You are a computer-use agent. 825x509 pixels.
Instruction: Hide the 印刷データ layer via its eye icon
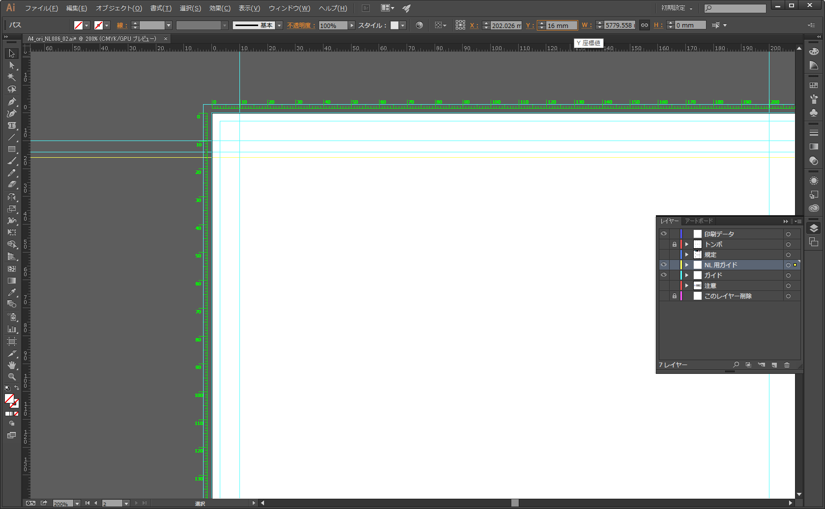[x=664, y=234]
